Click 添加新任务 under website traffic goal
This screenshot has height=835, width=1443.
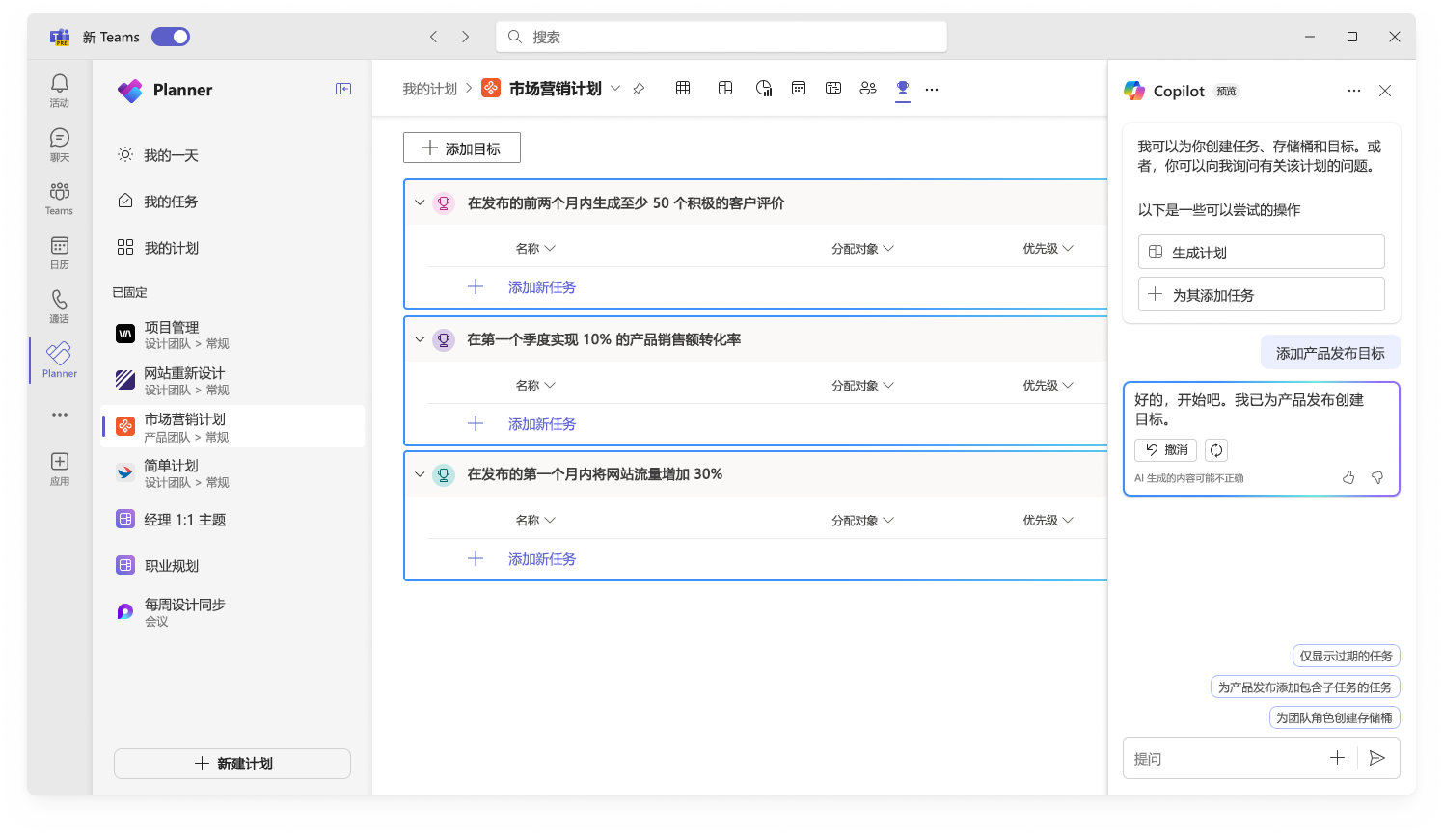(542, 559)
